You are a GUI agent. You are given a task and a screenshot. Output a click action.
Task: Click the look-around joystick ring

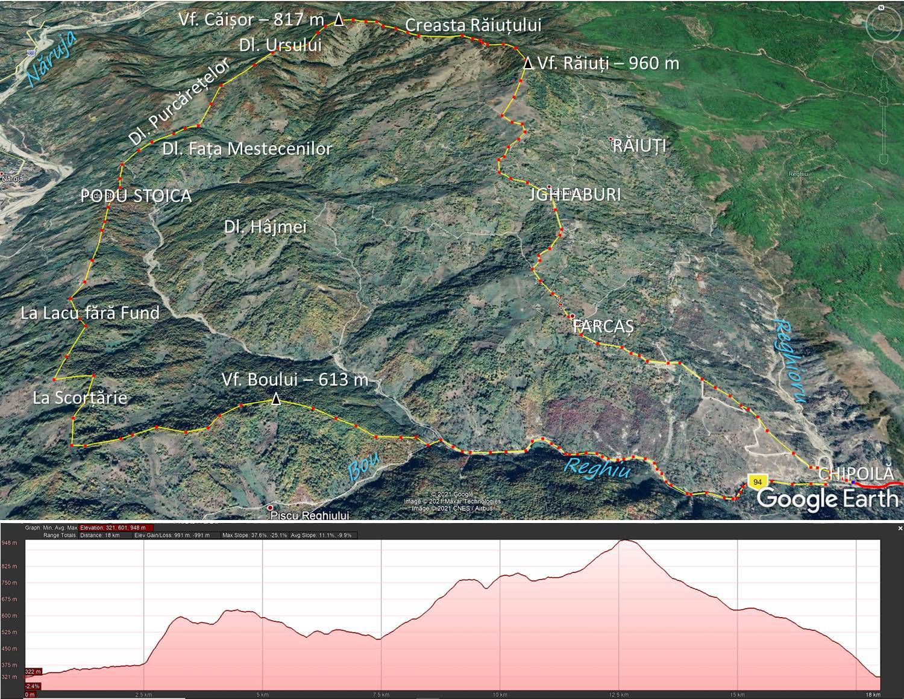pyautogui.click(x=884, y=25)
